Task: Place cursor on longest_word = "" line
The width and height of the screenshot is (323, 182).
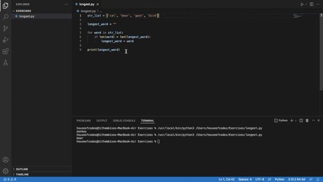Action: (102, 24)
